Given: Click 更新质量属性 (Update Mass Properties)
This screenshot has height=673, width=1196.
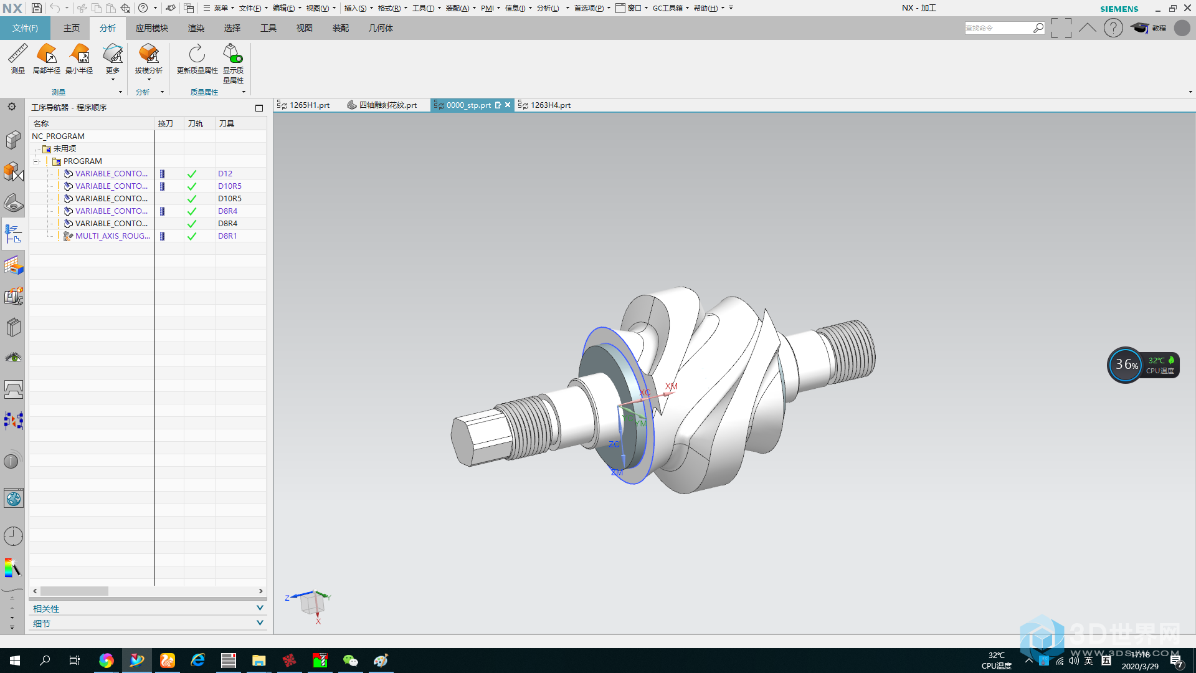Looking at the screenshot, I should 197,59.
